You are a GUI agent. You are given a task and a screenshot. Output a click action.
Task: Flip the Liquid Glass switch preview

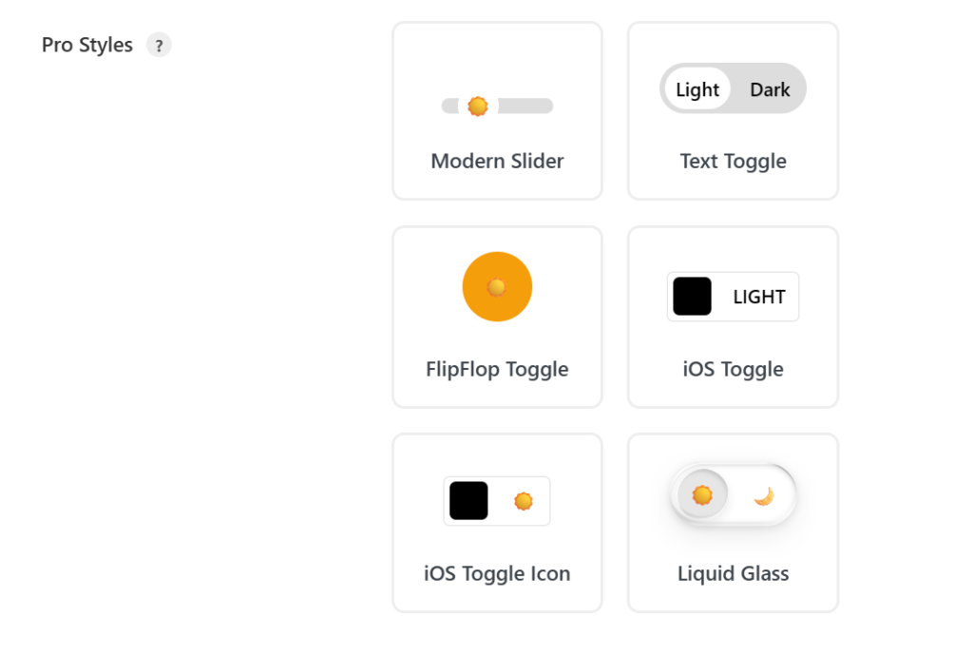click(733, 493)
